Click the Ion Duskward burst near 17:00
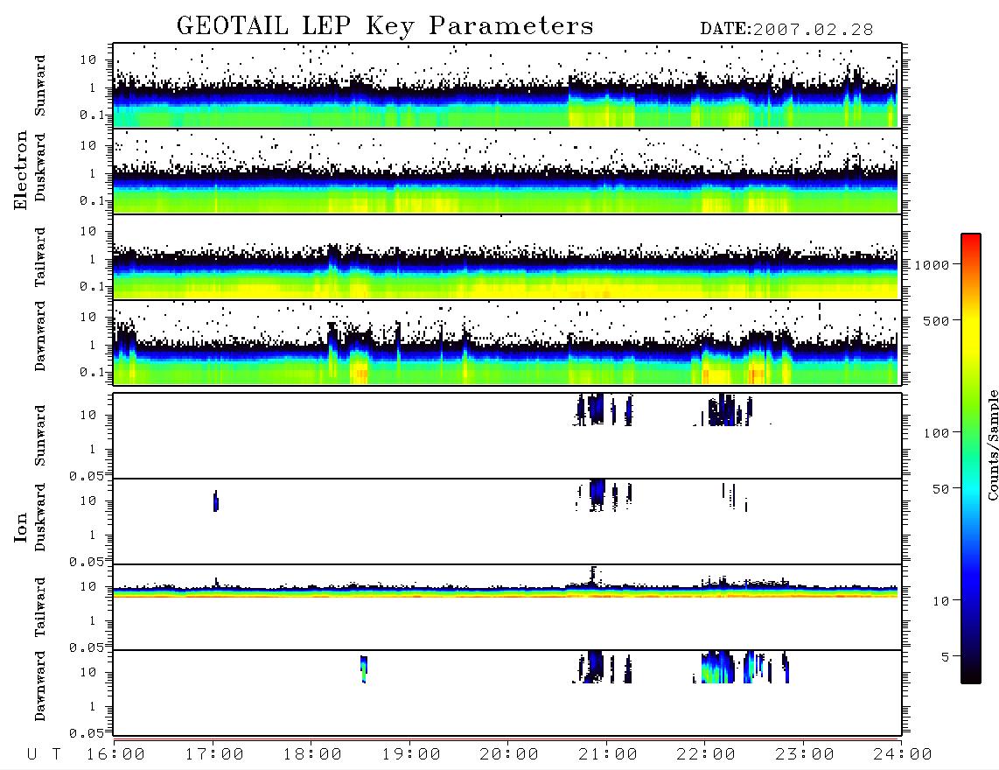 tap(216, 501)
